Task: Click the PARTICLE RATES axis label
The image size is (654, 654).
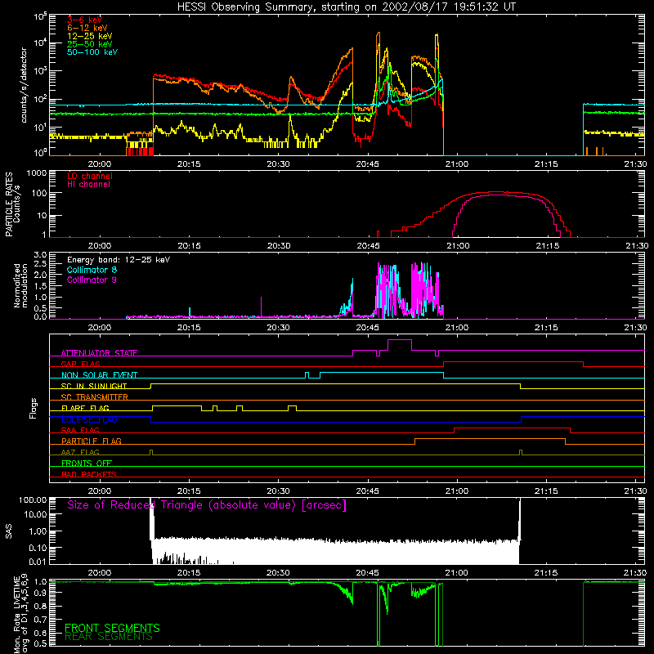Action: (x=9, y=204)
